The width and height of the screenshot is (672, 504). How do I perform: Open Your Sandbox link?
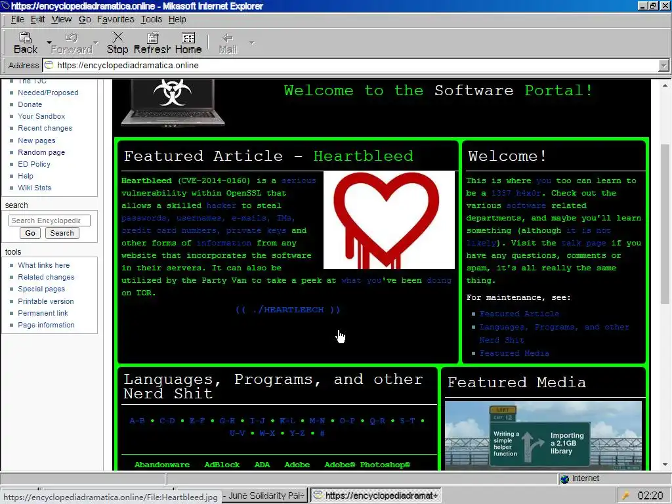tap(41, 116)
